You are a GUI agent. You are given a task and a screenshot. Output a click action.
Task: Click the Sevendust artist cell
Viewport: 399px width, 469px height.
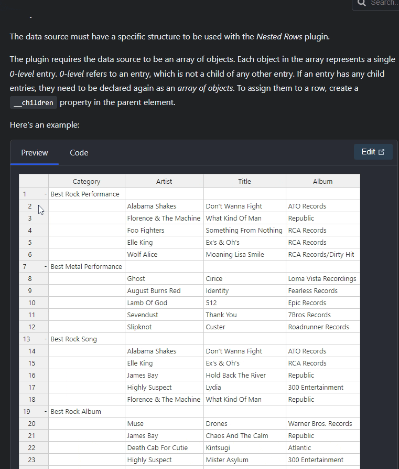(164, 315)
